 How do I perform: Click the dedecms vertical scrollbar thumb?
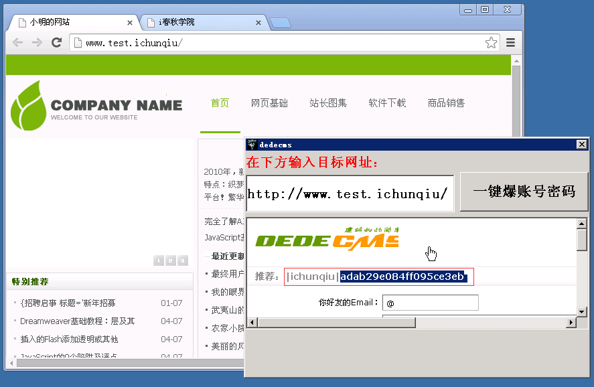[x=581, y=240]
